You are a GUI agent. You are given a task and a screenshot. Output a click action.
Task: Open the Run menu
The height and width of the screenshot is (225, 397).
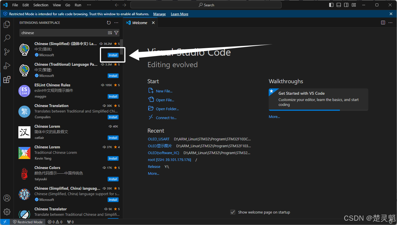78,5
